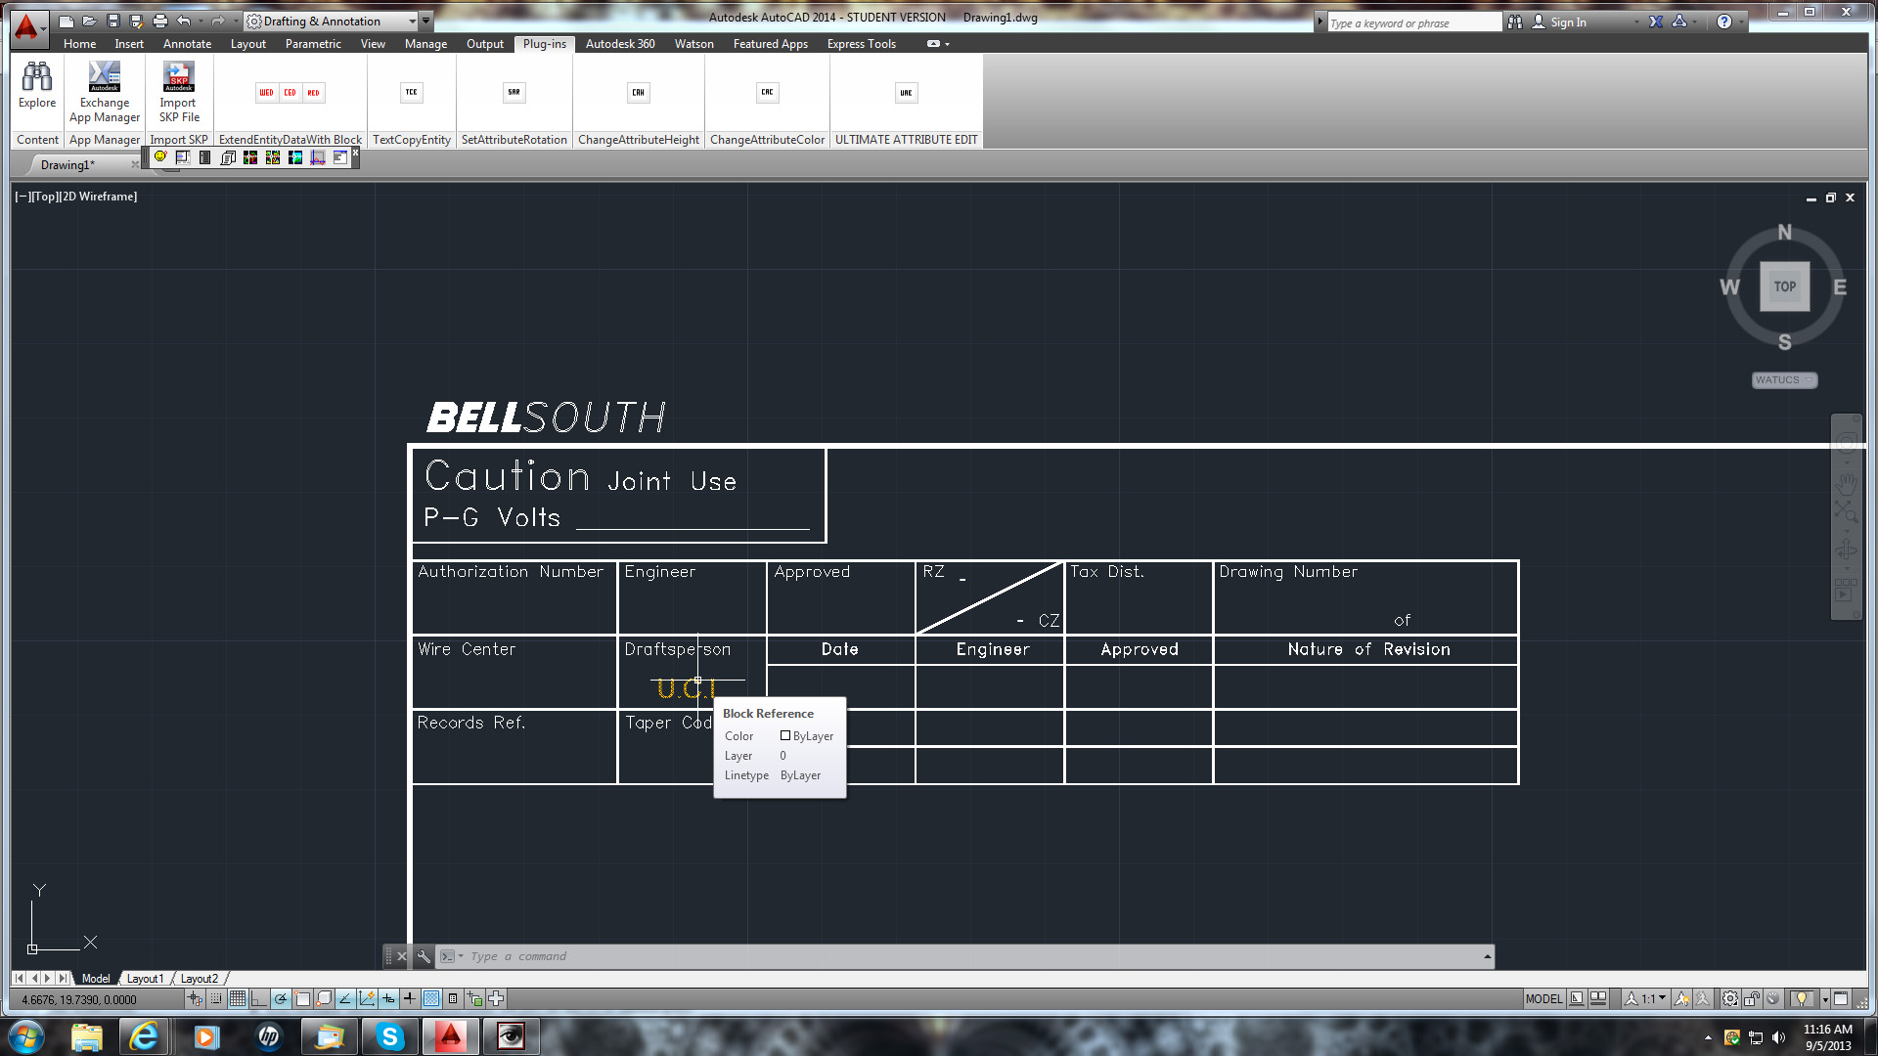Open the Express Tools ribbon tab

point(861,44)
